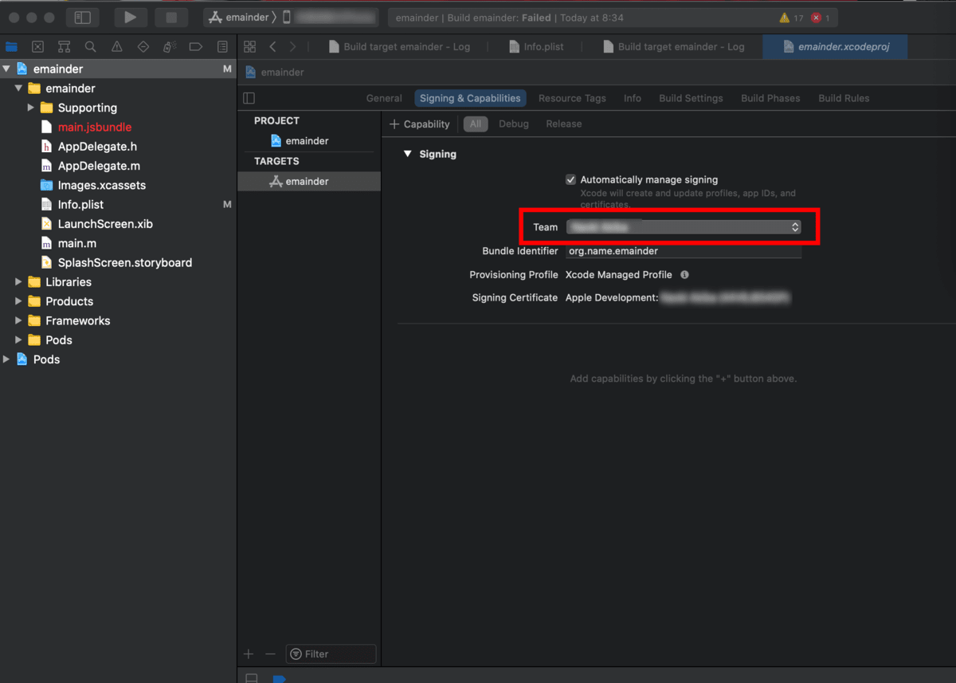Choose the emainder scheme selector
Image resolution: width=956 pixels, height=683 pixels.
(x=238, y=17)
